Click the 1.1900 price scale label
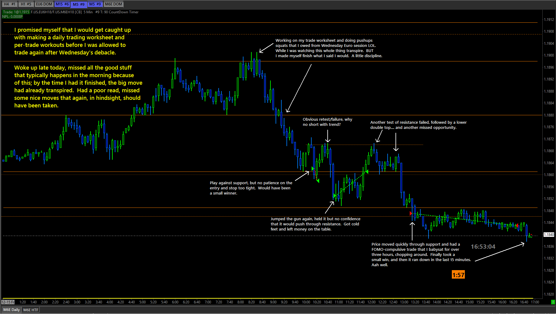 coord(549,55)
